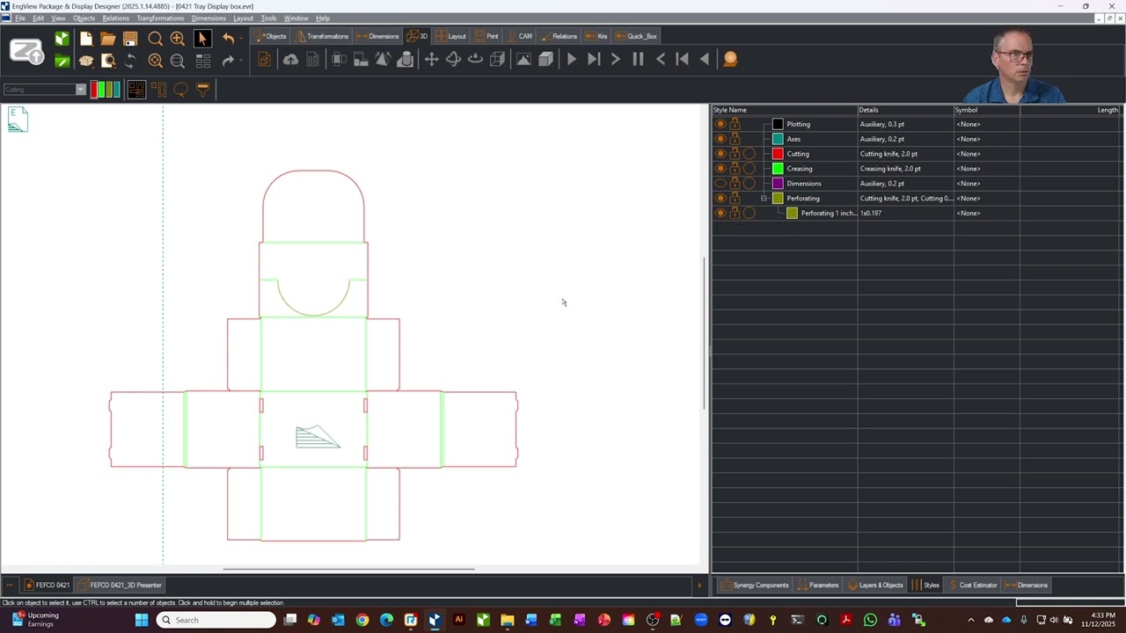Click the purple Dimensions color swatch
The height and width of the screenshot is (633, 1126).
coord(778,184)
